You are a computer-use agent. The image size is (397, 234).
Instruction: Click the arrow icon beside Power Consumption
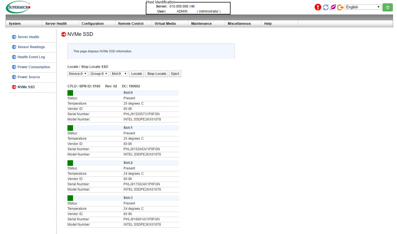14,67
